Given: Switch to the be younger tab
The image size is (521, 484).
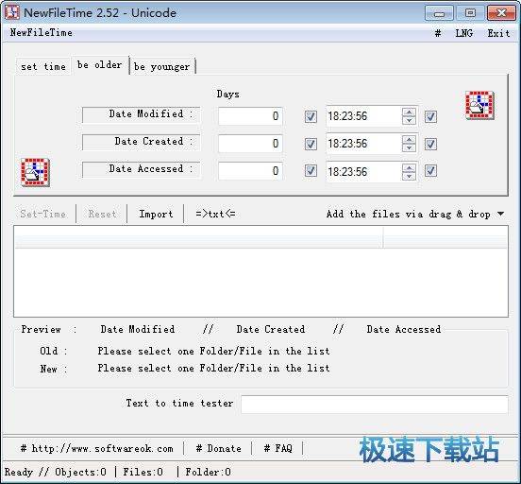Looking at the screenshot, I should pos(162,66).
